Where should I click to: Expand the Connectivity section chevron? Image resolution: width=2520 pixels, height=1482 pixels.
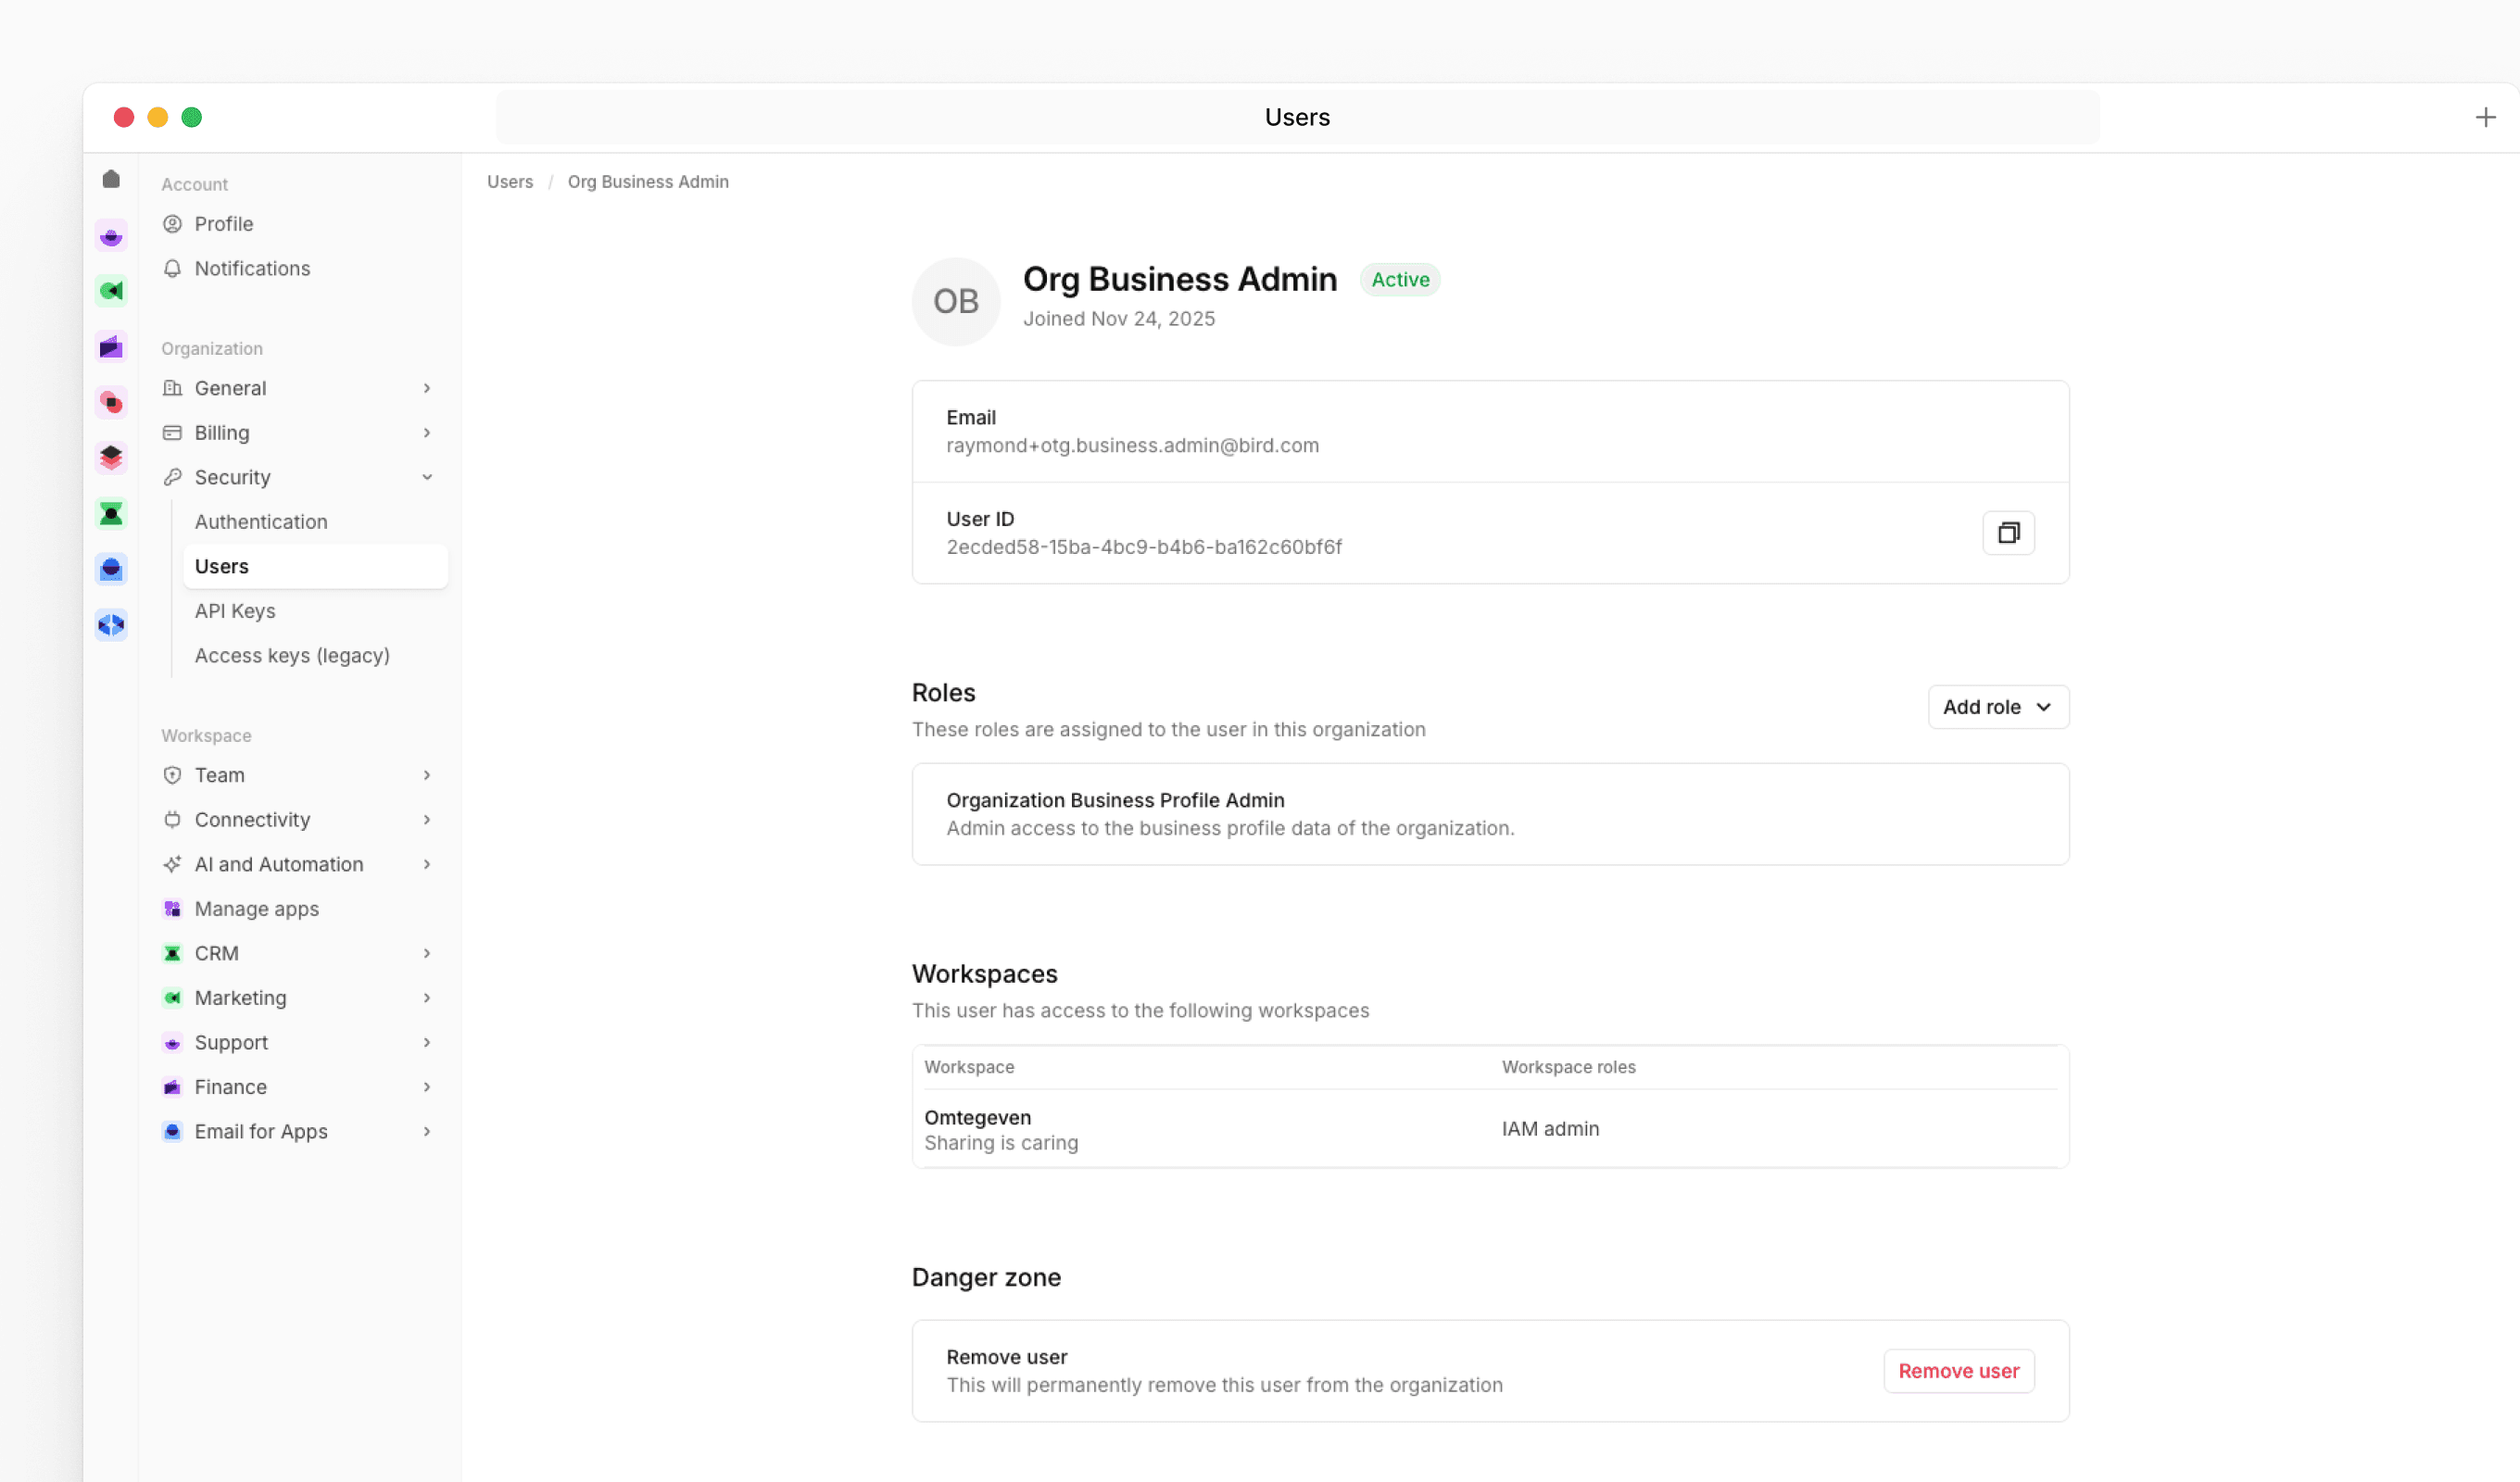(427, 820)
